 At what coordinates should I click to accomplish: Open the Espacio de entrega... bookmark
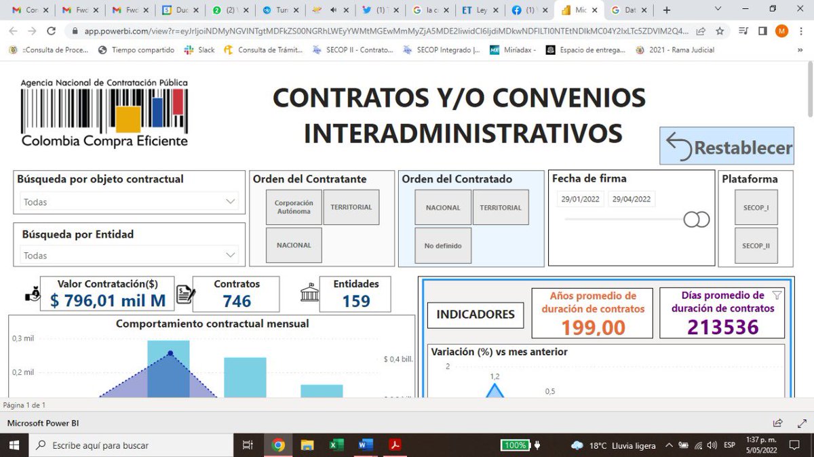click(x=587, y=50)
